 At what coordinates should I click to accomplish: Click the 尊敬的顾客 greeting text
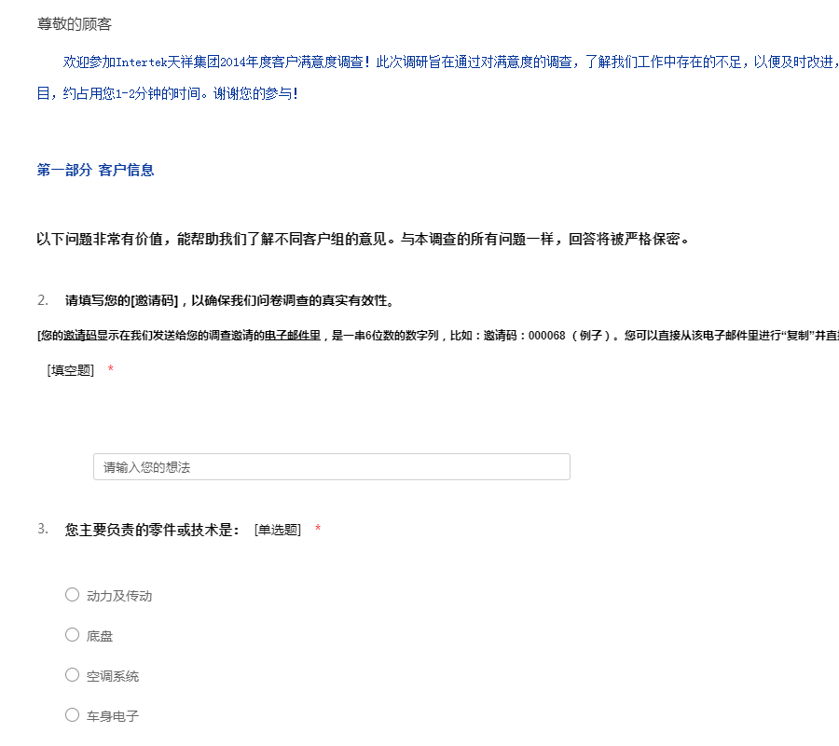pos(75,24)
